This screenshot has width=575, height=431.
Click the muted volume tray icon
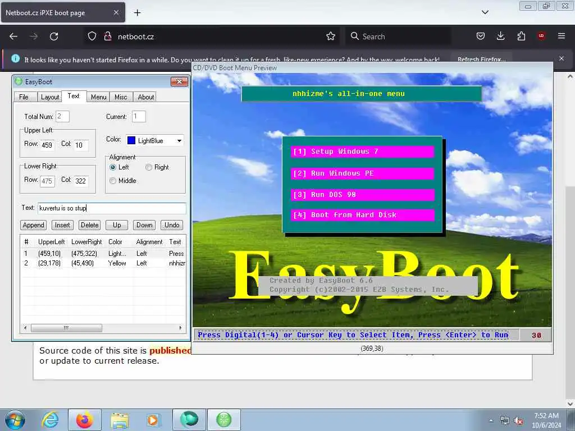[x=518, y=421]
